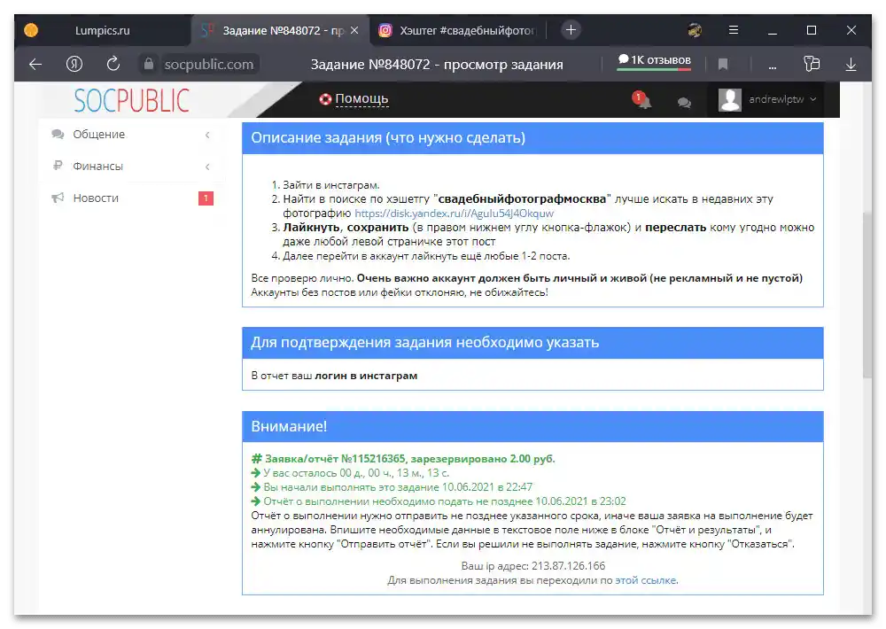Open the Yandex home icon
886x629 pixels.
[74, 64]
